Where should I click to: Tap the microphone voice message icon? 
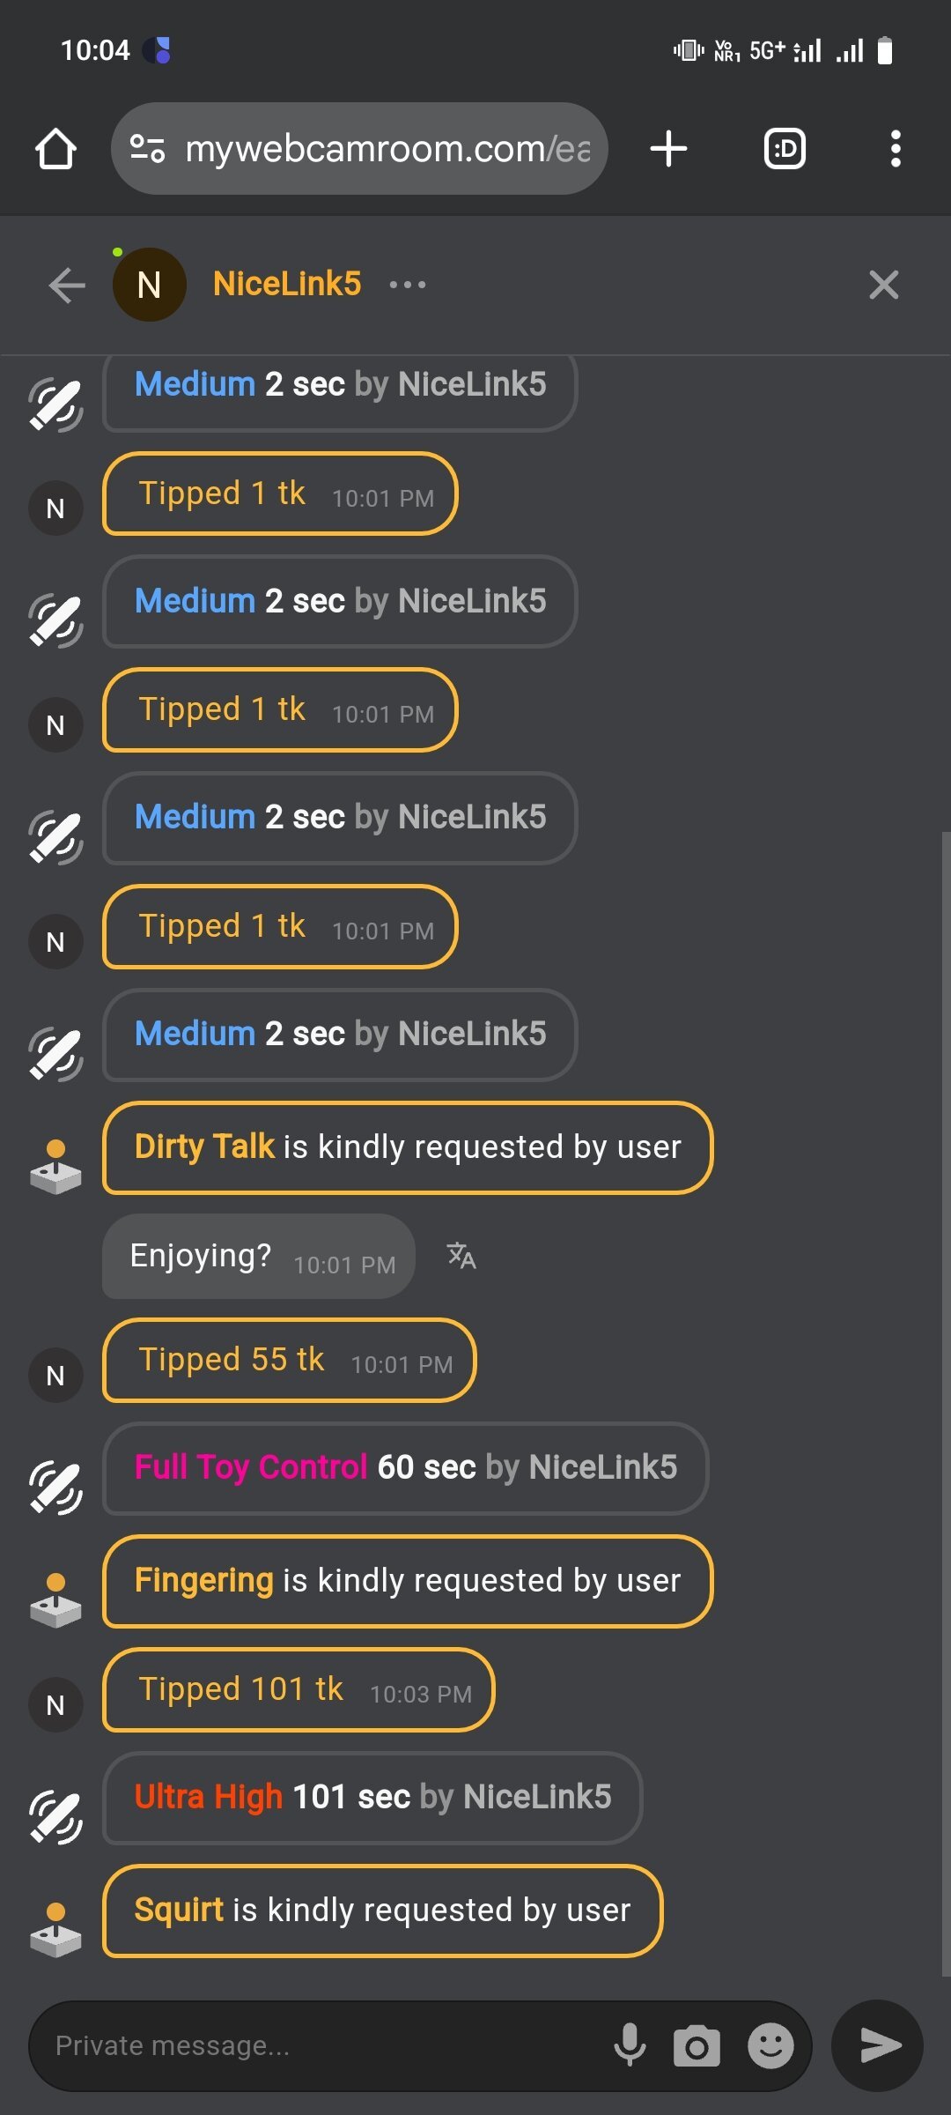point(630,2045)
